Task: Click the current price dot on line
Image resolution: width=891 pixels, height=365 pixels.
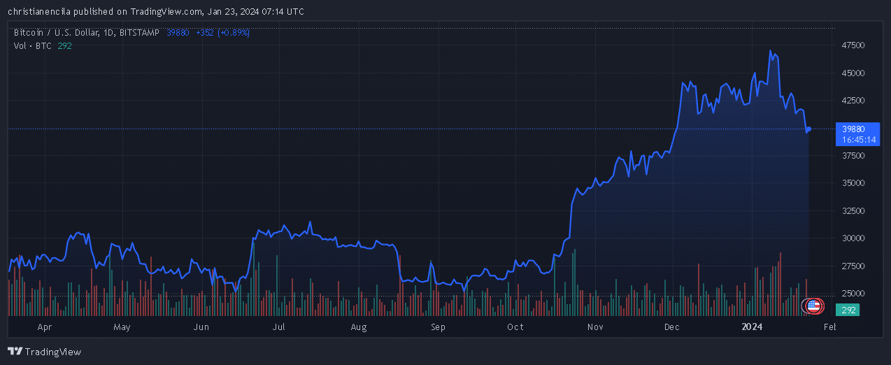Action: [x=808, y=129]
